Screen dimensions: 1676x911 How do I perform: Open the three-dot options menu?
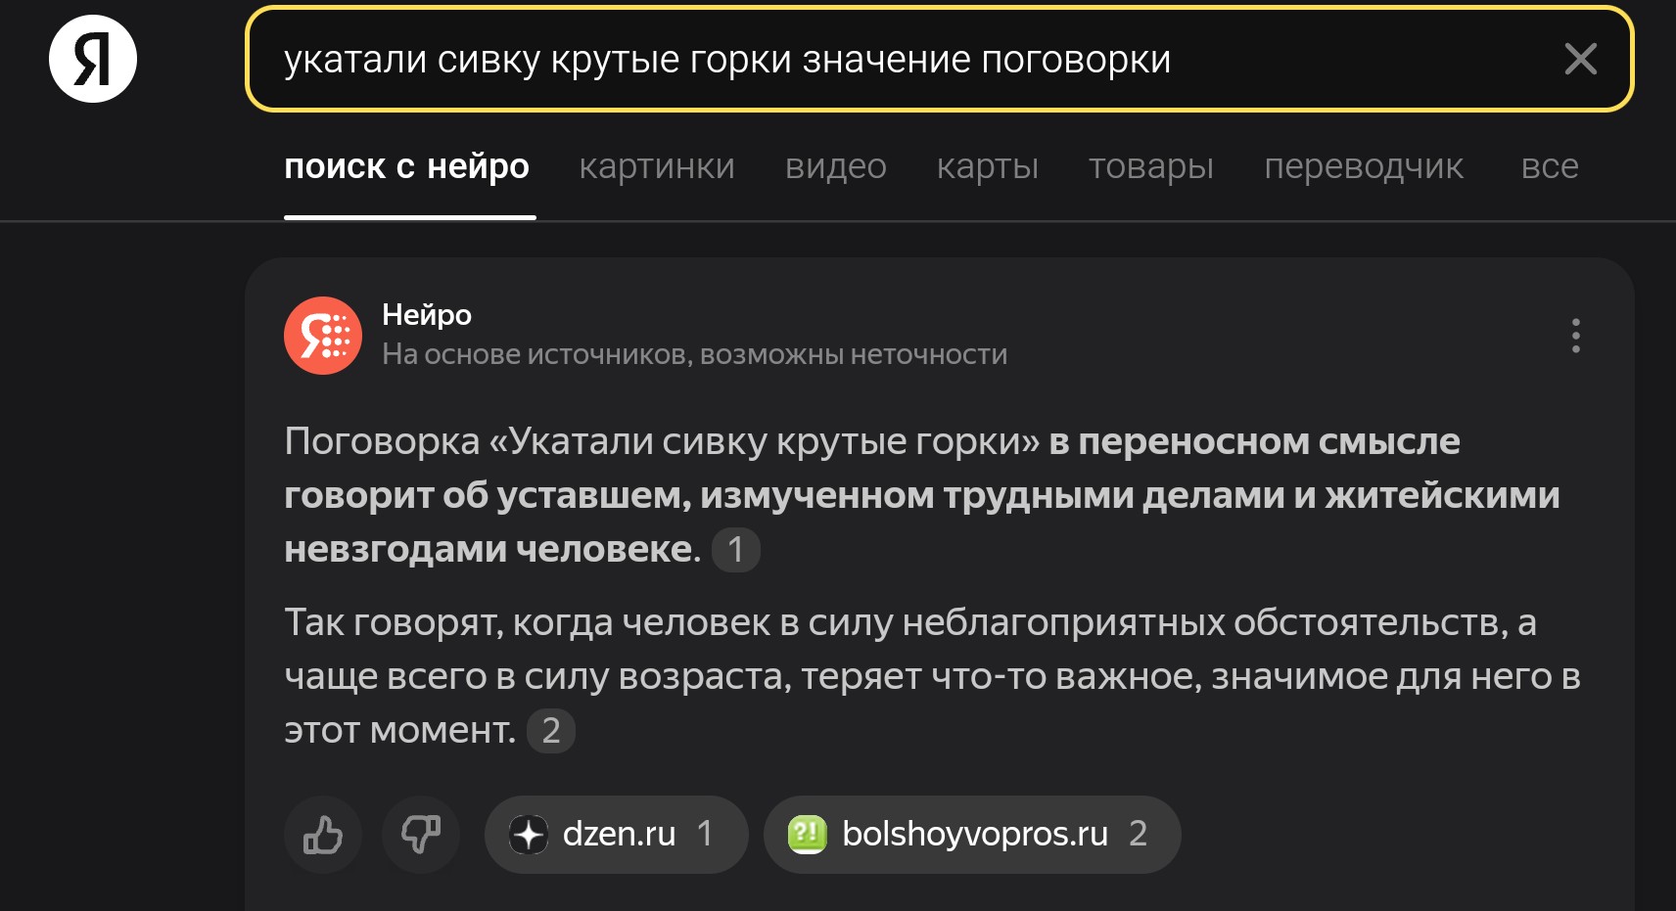coord(1575,336)
